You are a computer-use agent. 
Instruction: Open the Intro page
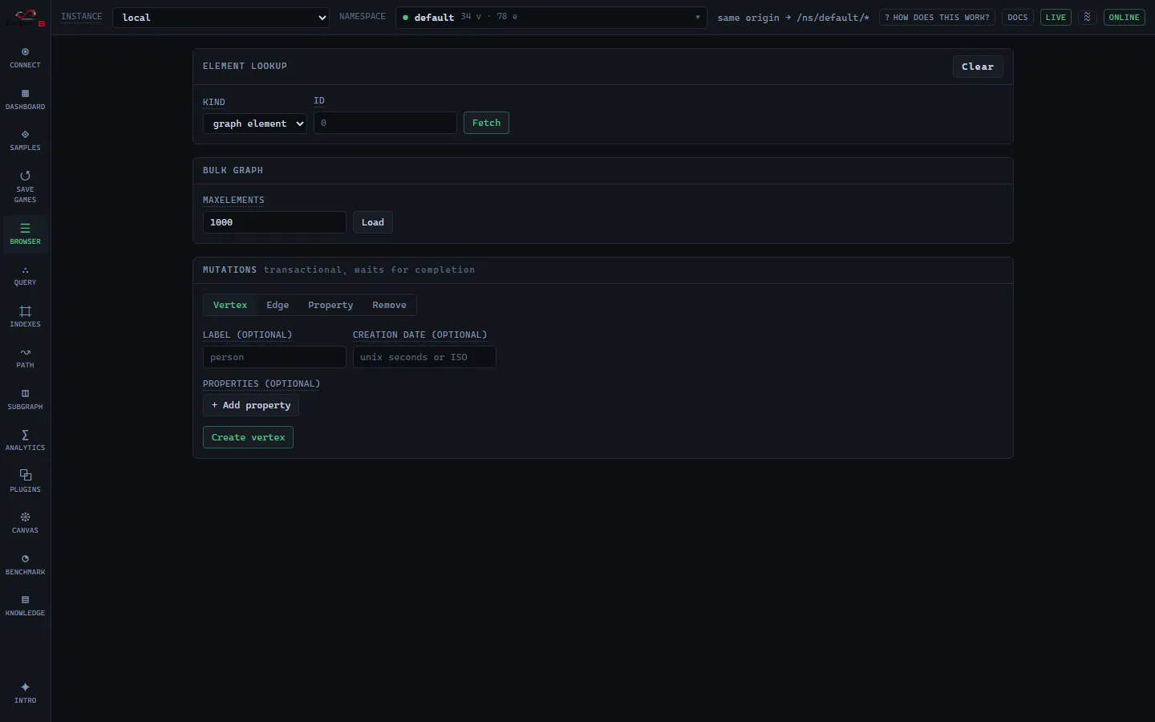(25, 693)
